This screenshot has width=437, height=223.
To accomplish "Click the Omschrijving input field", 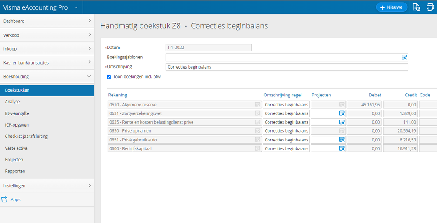I will (287, 67).
